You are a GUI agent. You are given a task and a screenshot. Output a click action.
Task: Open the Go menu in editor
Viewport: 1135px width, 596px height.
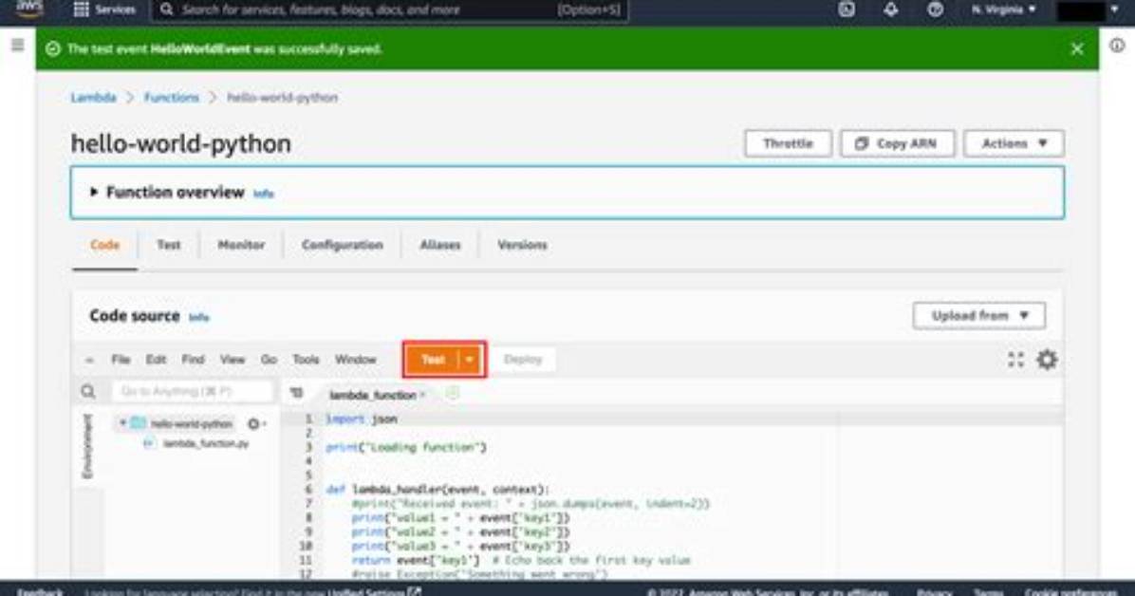(269, 359)
